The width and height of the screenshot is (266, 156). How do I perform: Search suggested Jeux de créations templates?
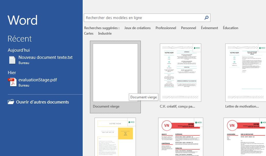137,28
